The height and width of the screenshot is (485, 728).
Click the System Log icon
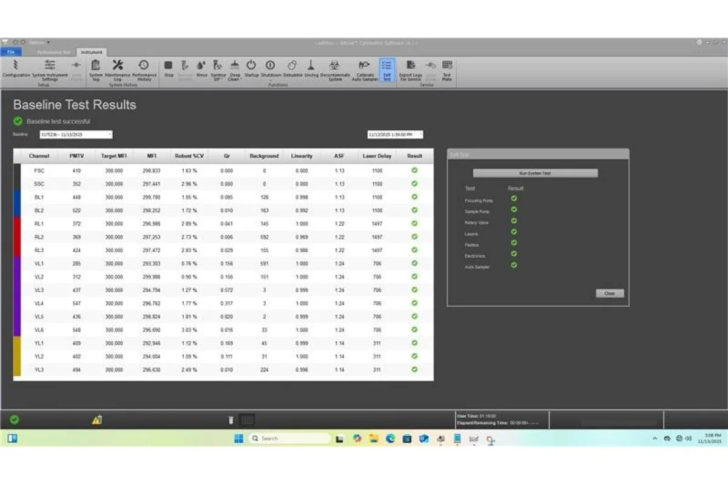point(95,68)
